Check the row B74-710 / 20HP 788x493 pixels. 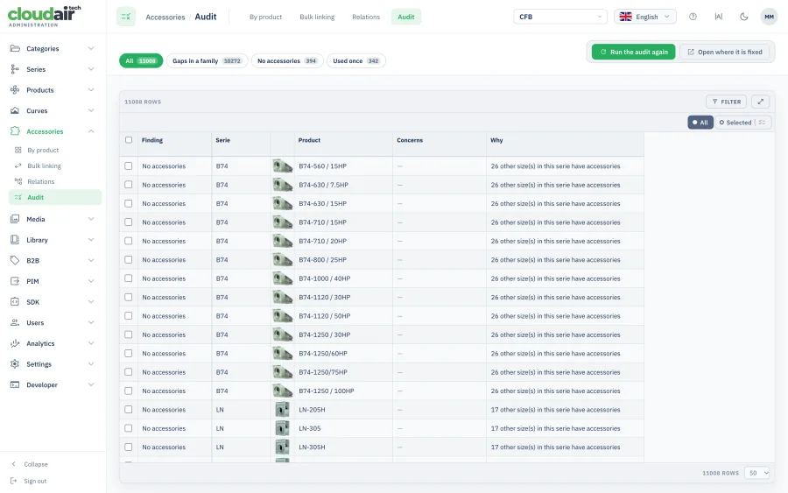tap(129, 241)
